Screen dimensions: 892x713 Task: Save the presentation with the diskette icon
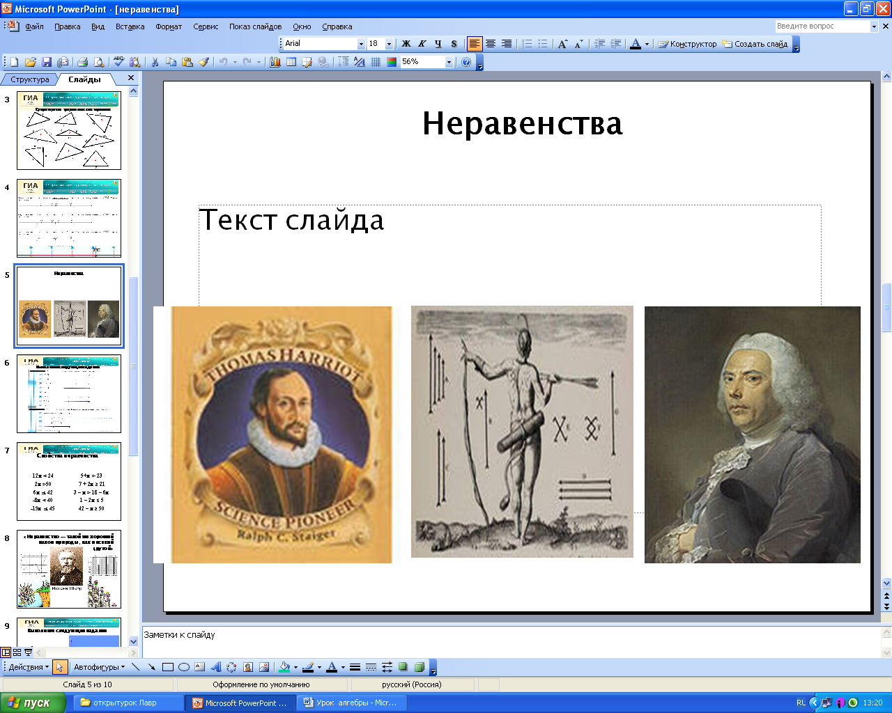pos(47,62)
